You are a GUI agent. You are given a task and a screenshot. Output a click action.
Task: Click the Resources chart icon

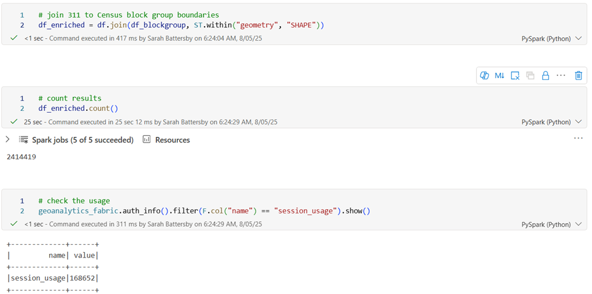coord(146,140)
